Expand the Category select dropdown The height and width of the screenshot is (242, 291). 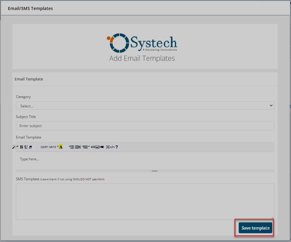pyautogui.click(x=145, y=106)
